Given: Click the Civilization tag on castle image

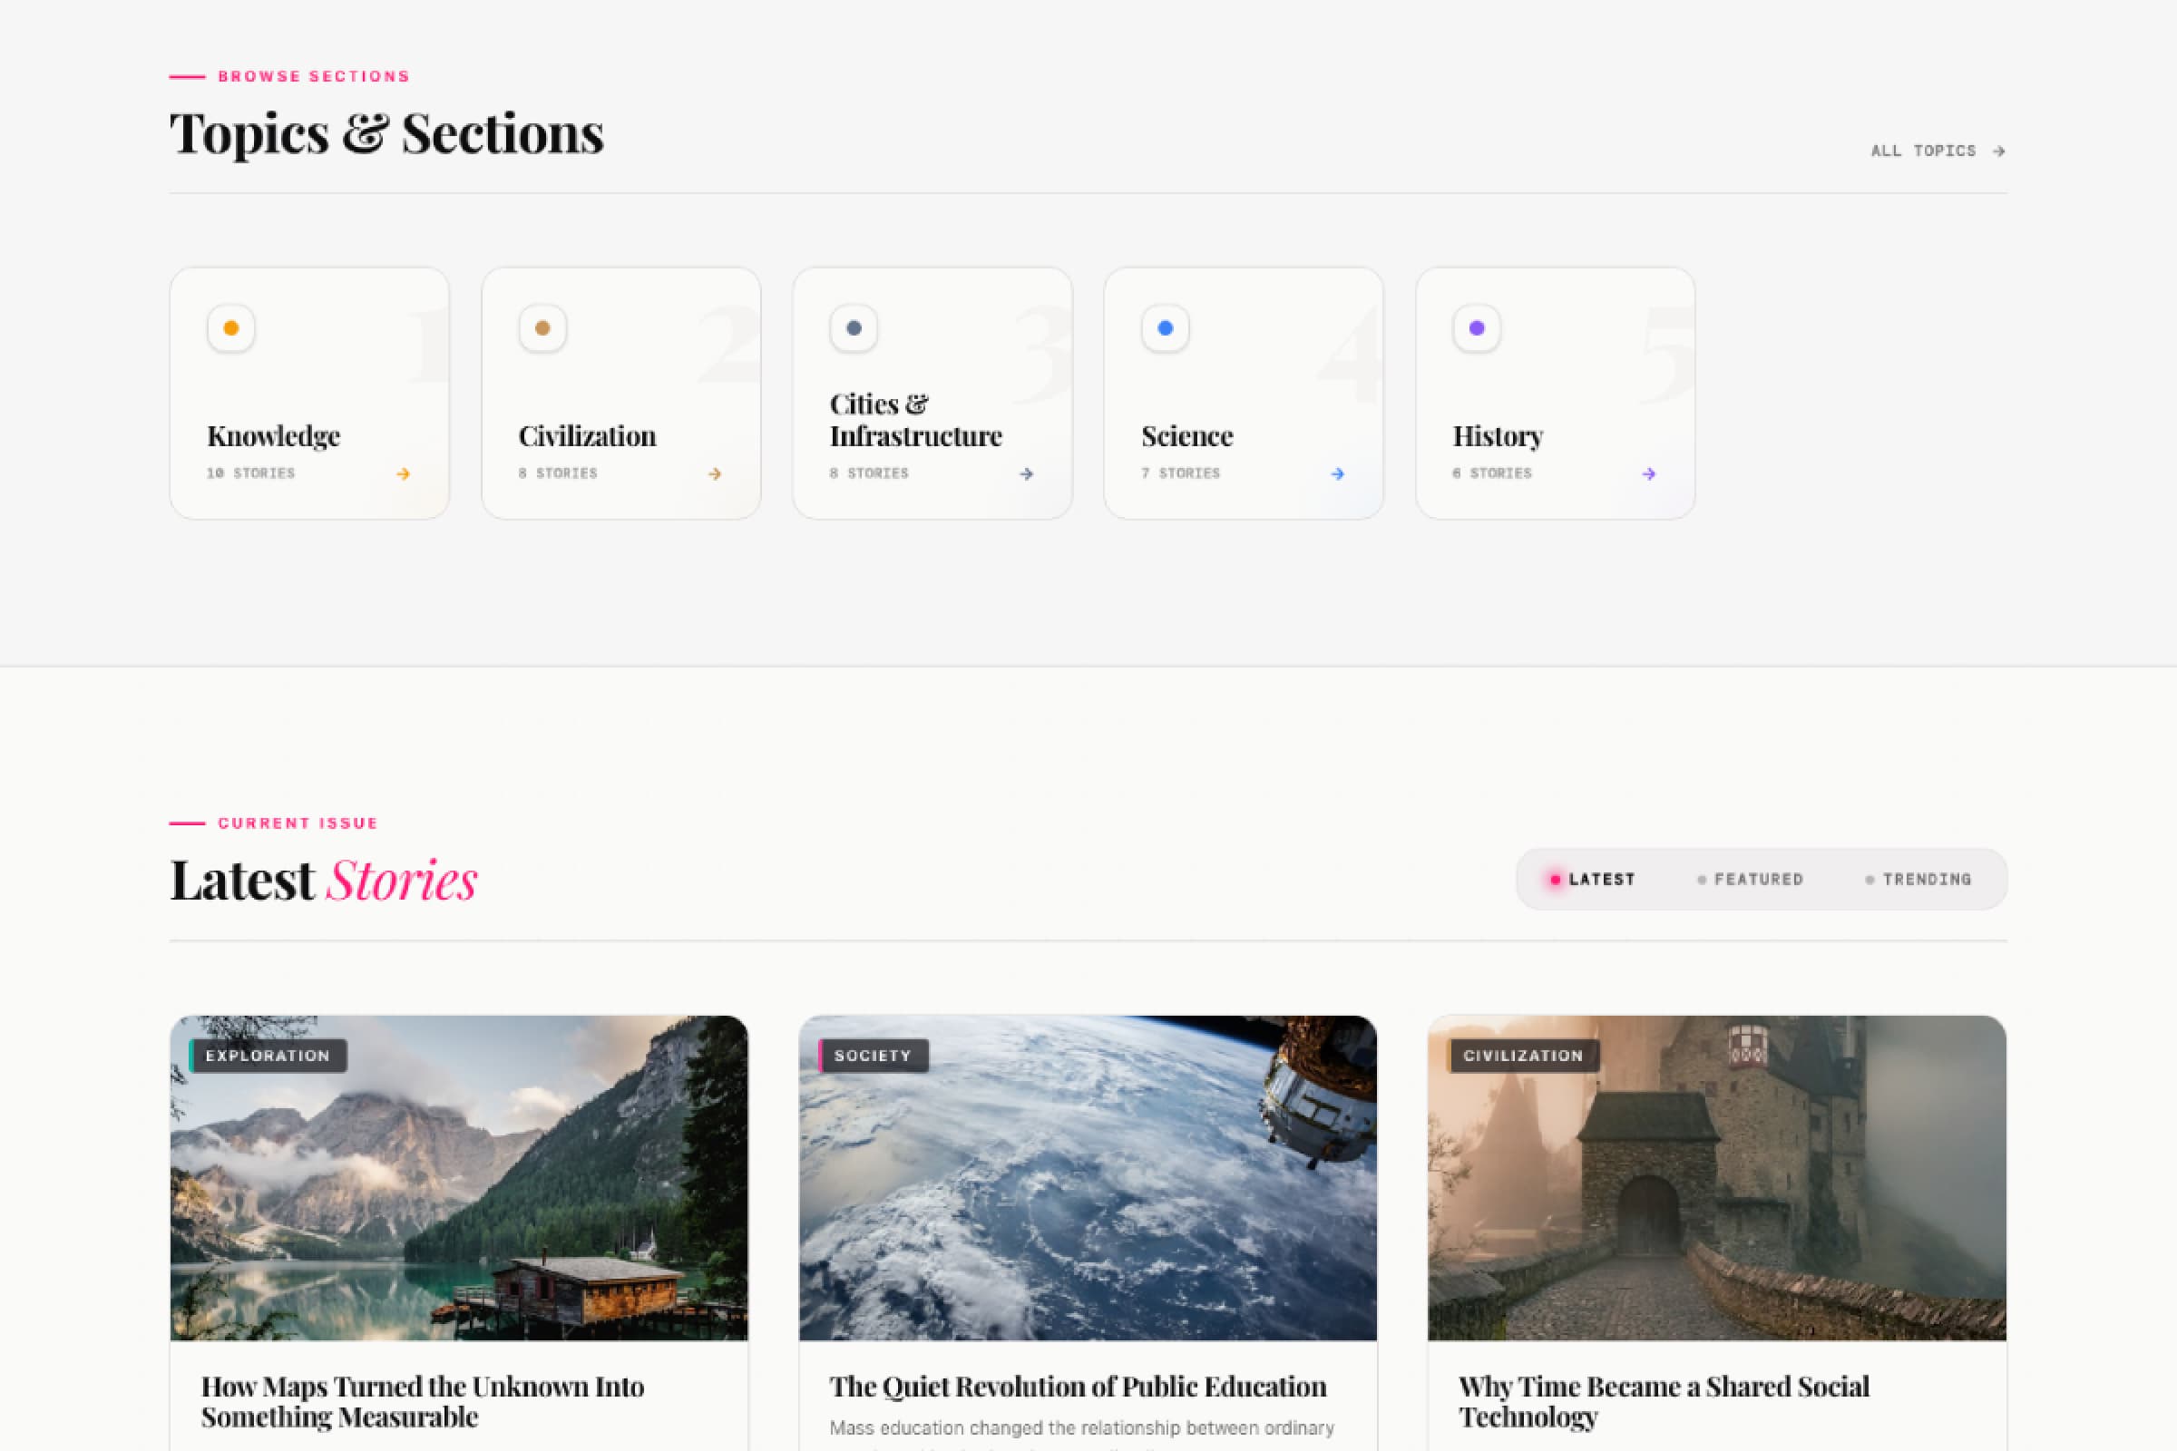Looking at the screenshot, I should pyautogui.click(x=1523, y=1056).
